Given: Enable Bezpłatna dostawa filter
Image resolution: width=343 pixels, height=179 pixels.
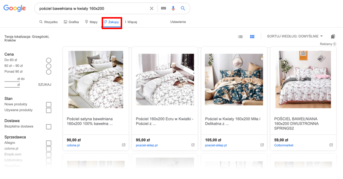Looking at the screenshot, I should [49, 127].
